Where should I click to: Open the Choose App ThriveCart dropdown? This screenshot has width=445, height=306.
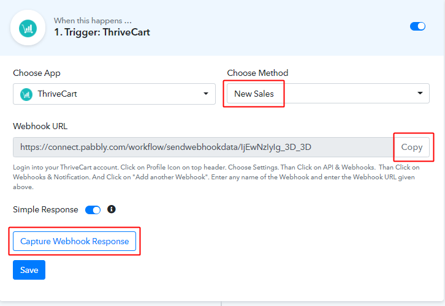(x=114, y=94)
